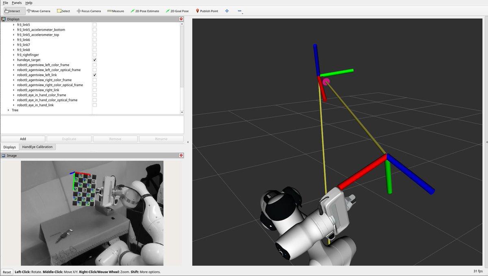Expand robot0_agentview_left_color_optical_frame row
Screen dimensions: 488x276
click(14, 70)
